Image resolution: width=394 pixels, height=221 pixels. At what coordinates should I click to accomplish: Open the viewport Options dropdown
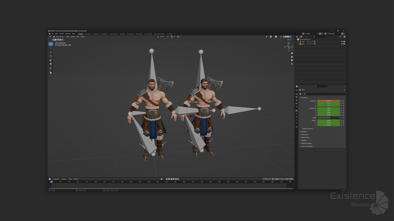tap(290, 40)
